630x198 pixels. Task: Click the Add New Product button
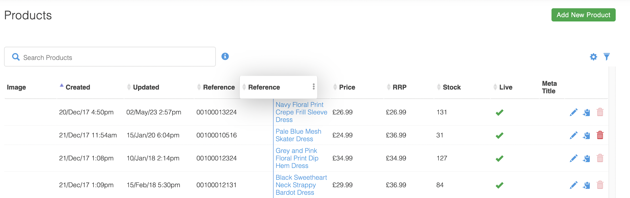pos(583,15)
